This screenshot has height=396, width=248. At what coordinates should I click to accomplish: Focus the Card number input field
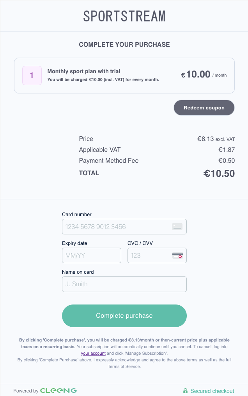[x=124, y=227]
